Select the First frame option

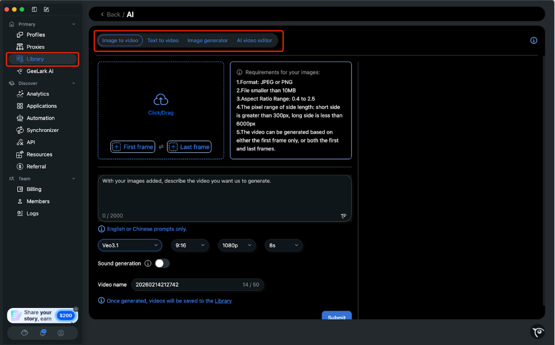[x=133, y=147]
